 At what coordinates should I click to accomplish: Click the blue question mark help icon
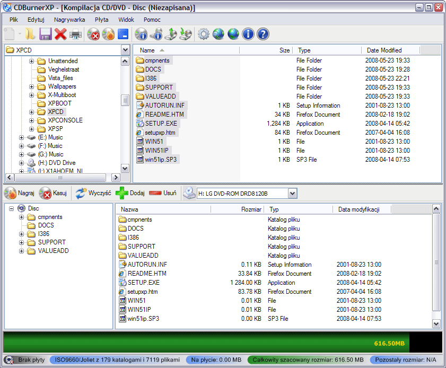pyautogui.click(x=263, y=34)
